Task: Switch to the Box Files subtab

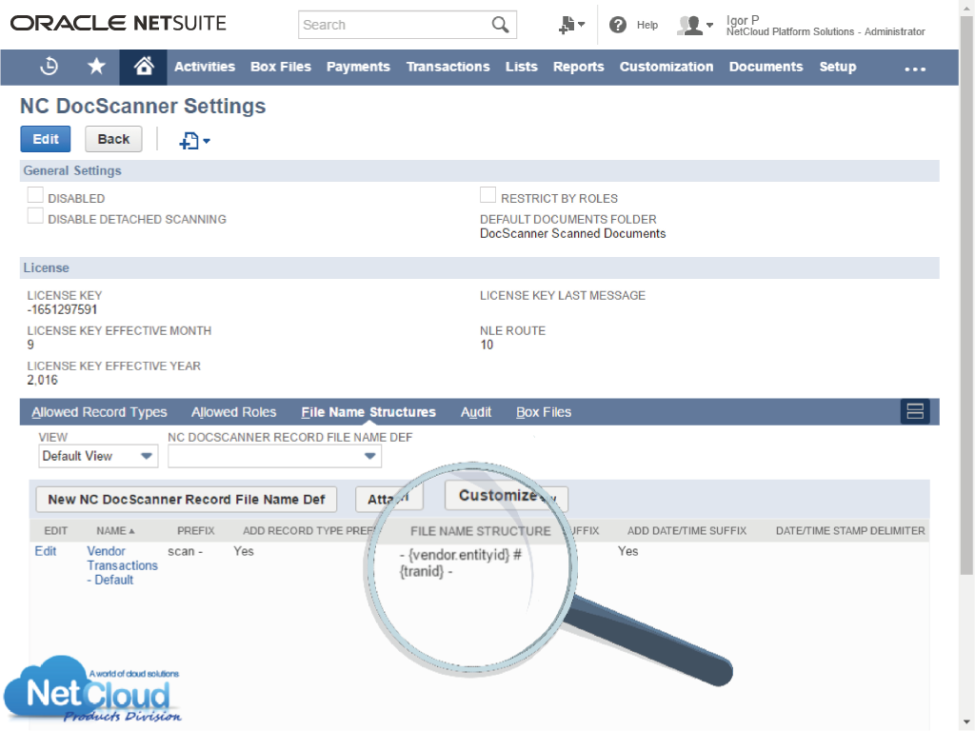Action: tap(544, 412)
